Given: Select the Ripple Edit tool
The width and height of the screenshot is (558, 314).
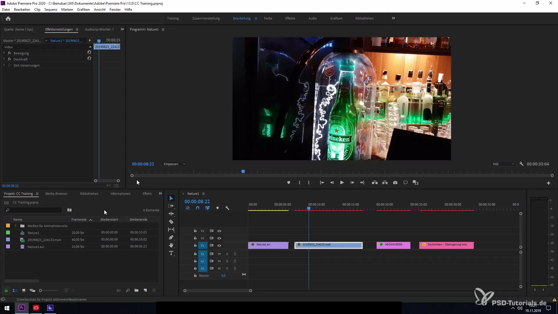Looking at the screenshot, I should [171, 214].
